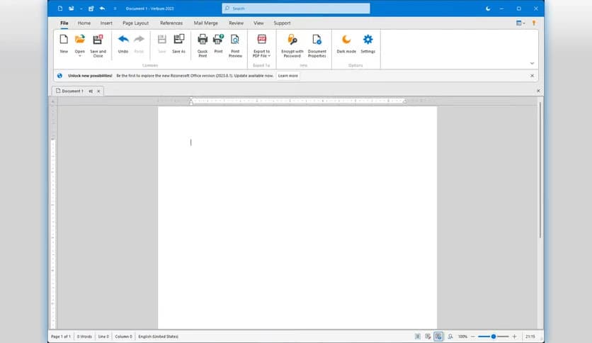Open Settings gear in ribbon
The width and height of the screenshot is (592, 343).
(368, 39)
